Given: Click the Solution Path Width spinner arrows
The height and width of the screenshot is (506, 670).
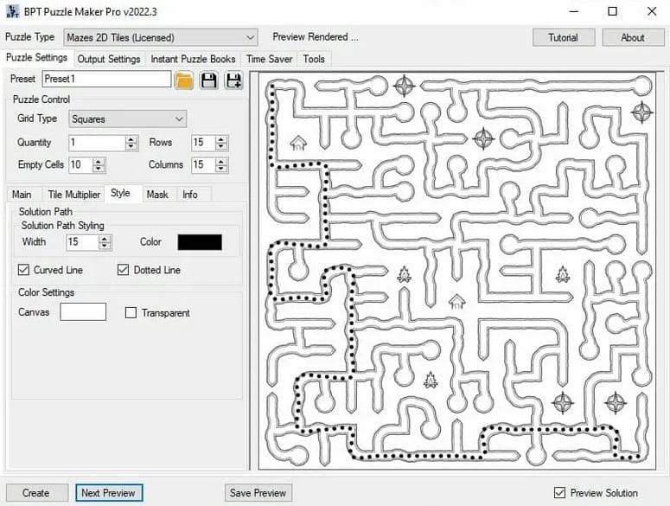Looking at the screenshot, I should tap(105, 243).
